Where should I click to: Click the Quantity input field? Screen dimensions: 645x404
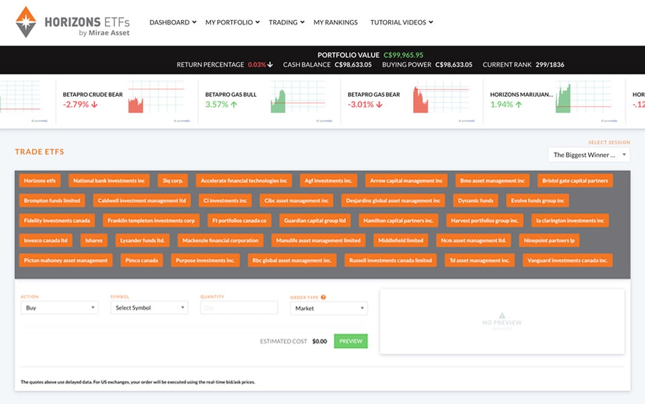tap(239, 307)
